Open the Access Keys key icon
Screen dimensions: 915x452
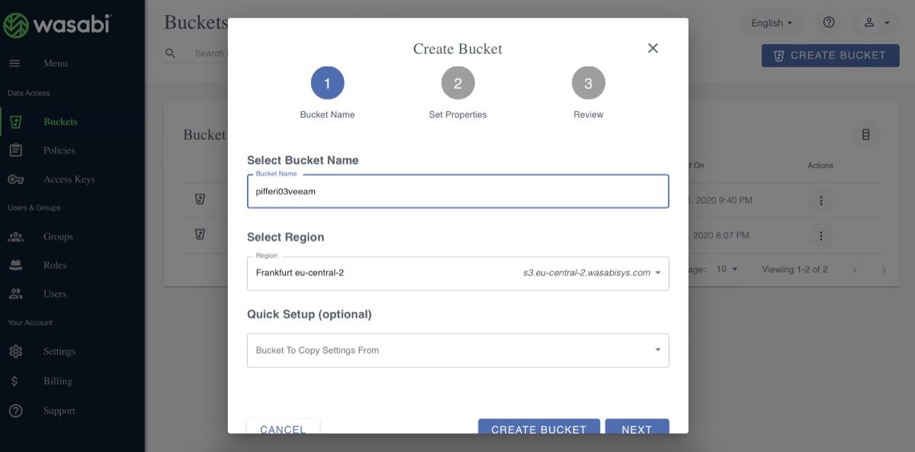pos(15,180)
